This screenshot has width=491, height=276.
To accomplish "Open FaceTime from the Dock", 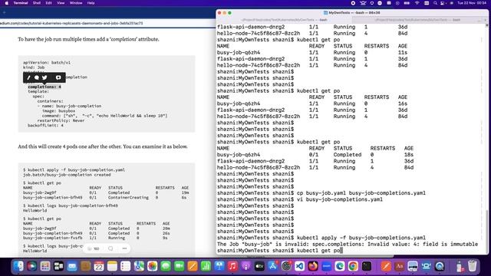I will point(179,266).
